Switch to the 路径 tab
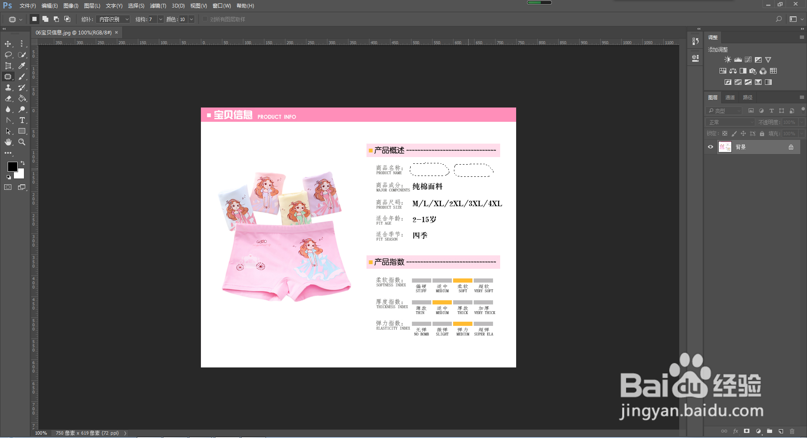This screenshot has width=807, height=438. click(747, 97)
